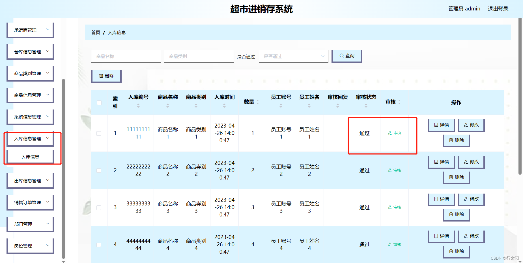Sort by 员工账号 column arrows
The height and width of the screenshot is (263, 523).
[x=281, y=106]
